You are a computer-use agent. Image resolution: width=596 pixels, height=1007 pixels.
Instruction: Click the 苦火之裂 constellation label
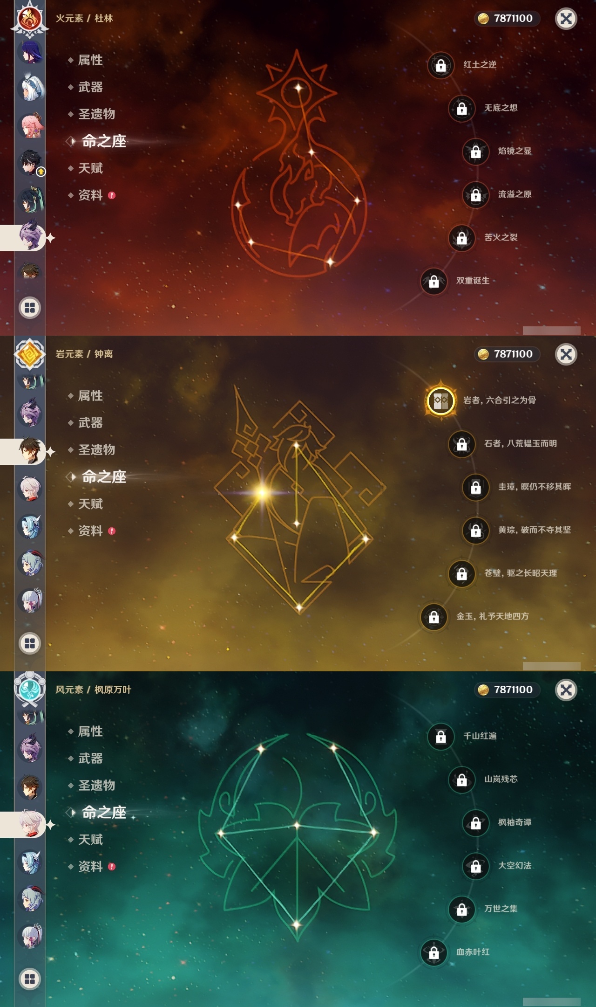point(501,237)
